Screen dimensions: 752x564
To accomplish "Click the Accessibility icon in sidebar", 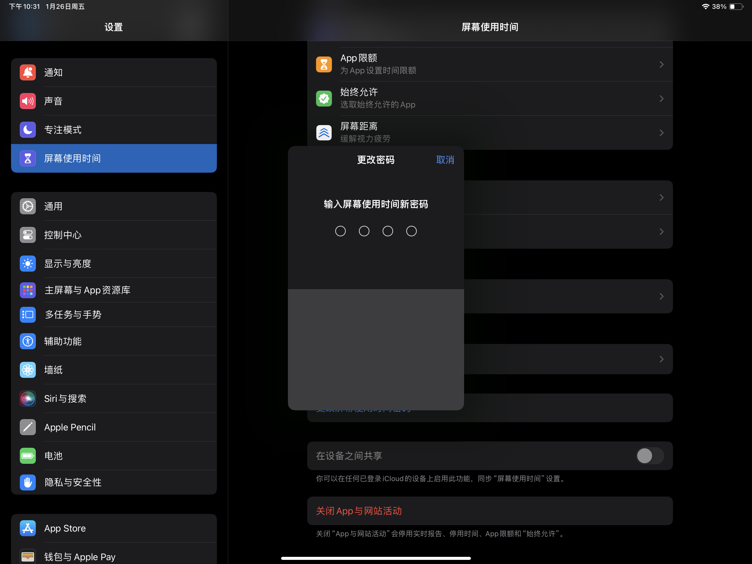I will 28,341.
